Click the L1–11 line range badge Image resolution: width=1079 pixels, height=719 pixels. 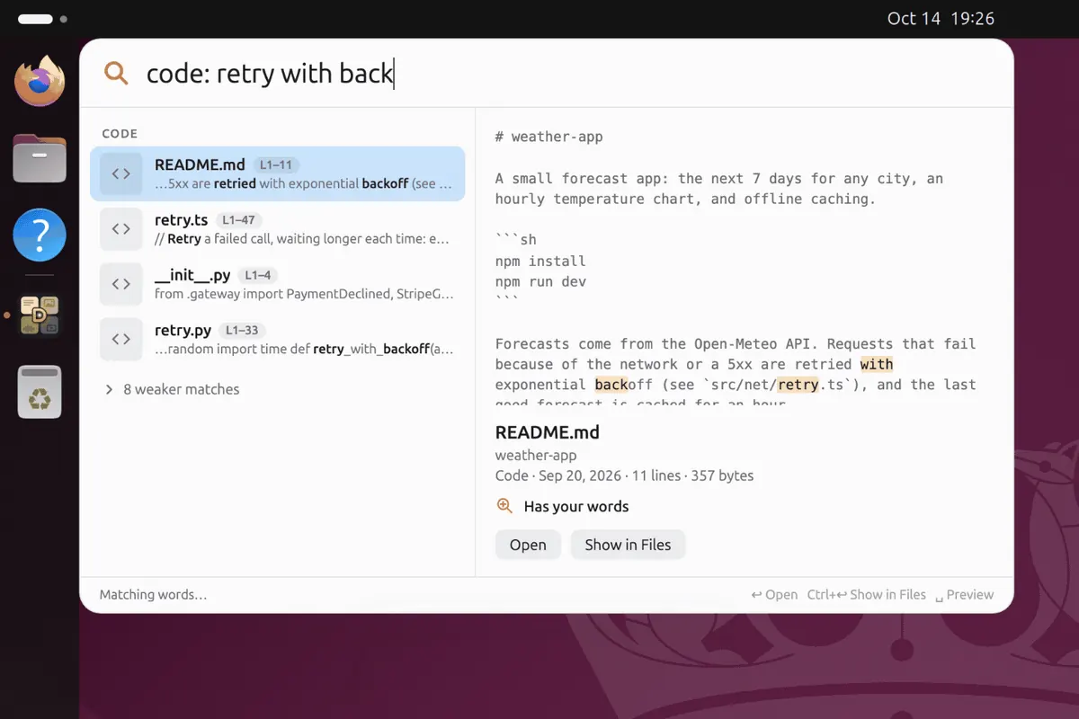(275, 165)
